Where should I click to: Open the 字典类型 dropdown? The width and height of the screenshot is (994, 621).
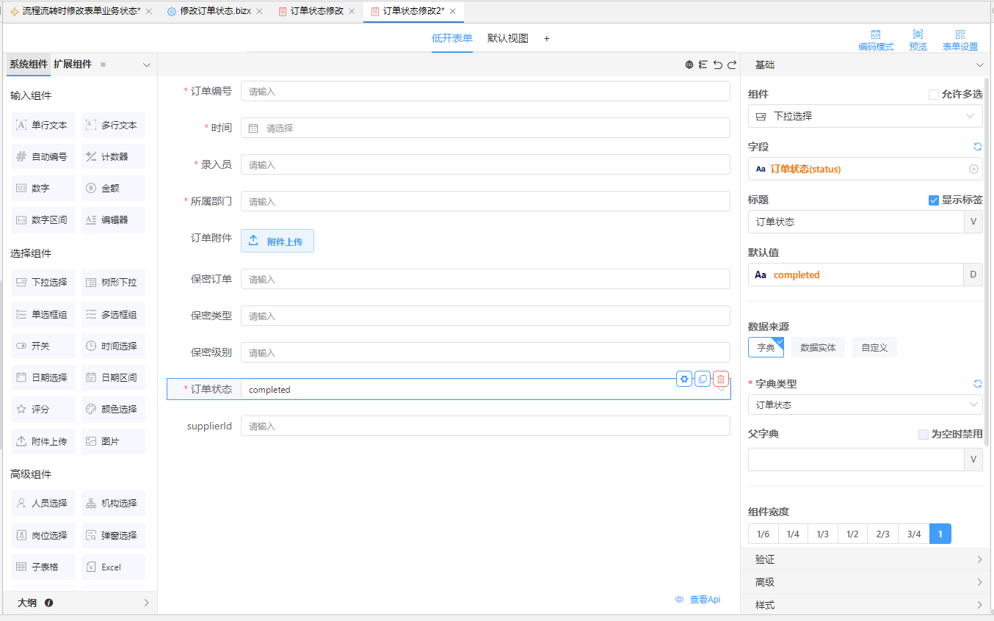tap(865, 404)
